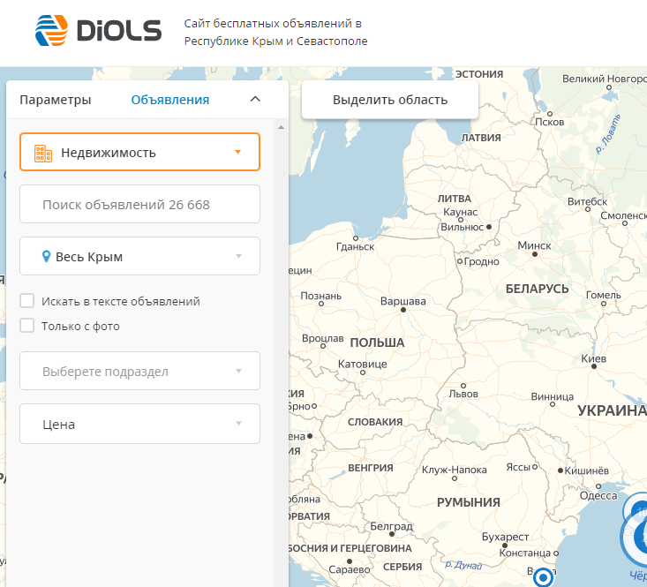Click the blue location pin icon

pos(46,257)
